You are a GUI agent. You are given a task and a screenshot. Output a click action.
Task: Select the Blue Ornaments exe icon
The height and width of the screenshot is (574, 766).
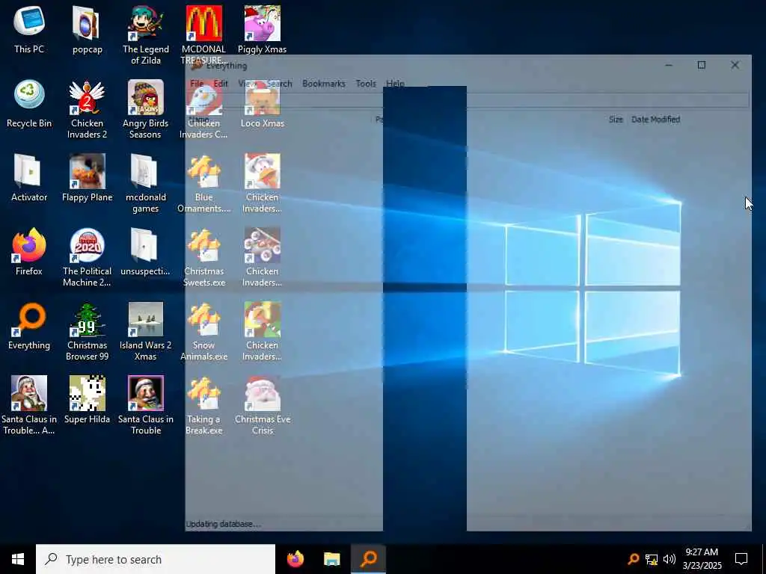203,184
